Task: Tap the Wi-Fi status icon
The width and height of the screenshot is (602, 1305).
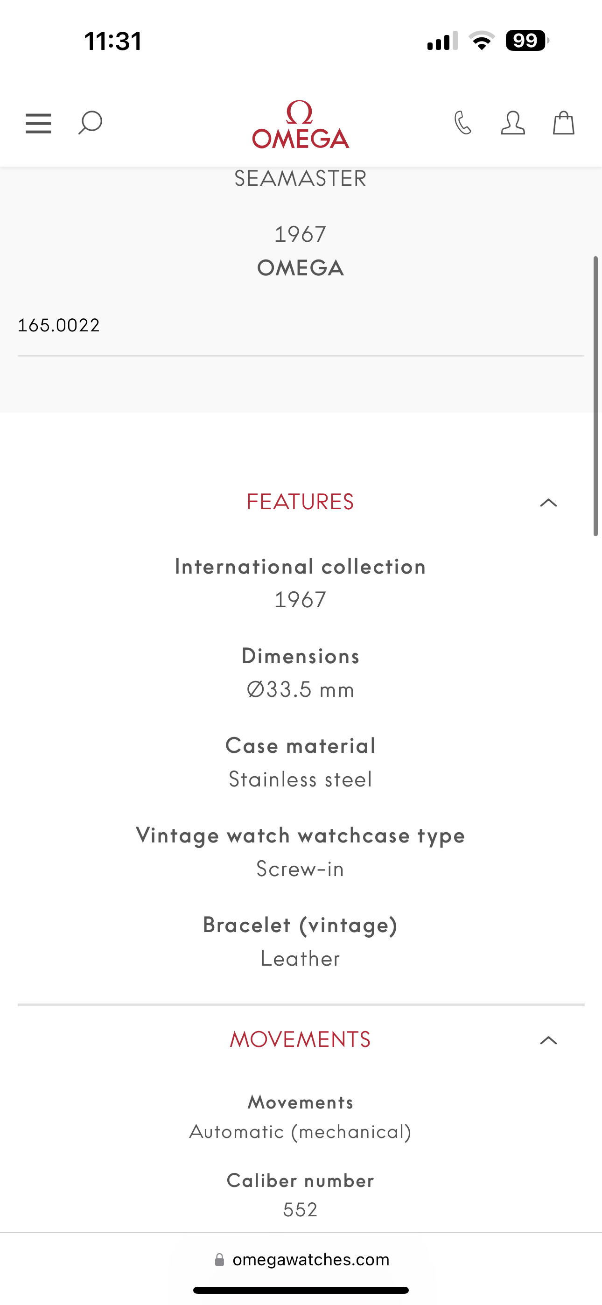Action: [482, 41]
